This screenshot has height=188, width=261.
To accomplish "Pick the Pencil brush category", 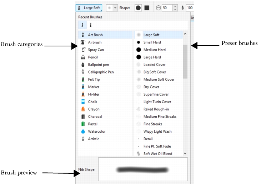I will pyautogui.click(x=93, y=57).
